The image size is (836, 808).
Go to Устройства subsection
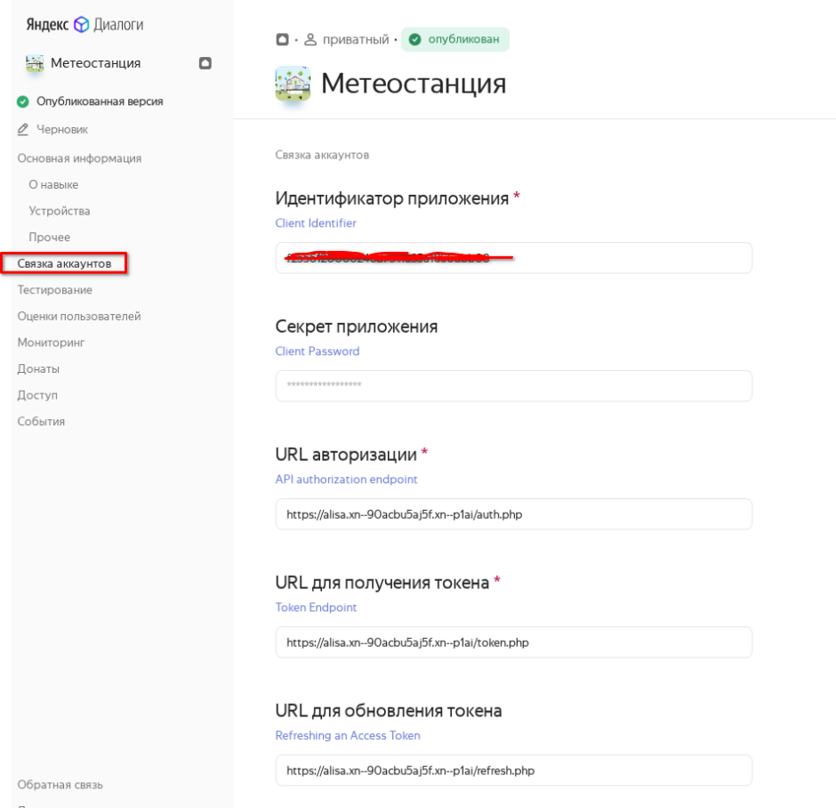(x=59, y=211)
